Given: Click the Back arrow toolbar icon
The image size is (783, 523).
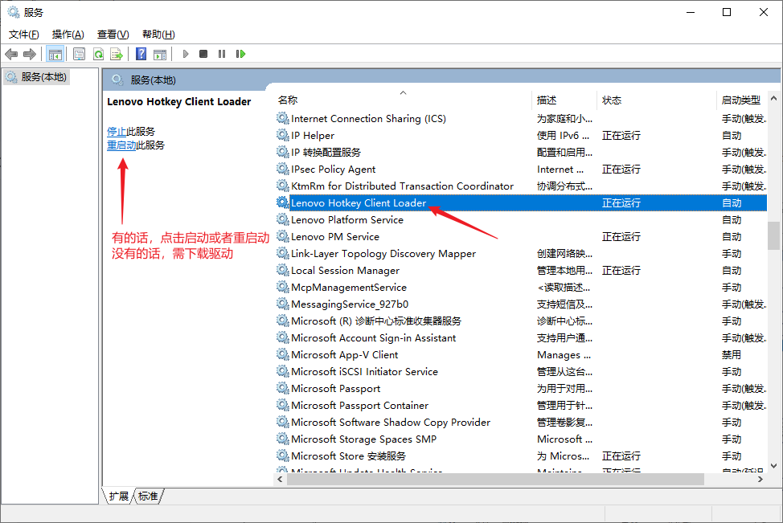Looking at the screenshot, I should (x=11, y=54).
